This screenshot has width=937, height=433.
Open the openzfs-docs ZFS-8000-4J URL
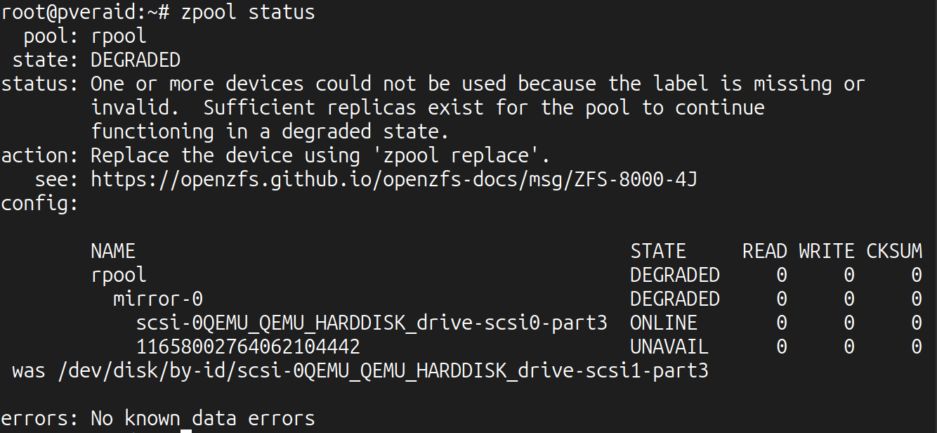click(393, 180)
